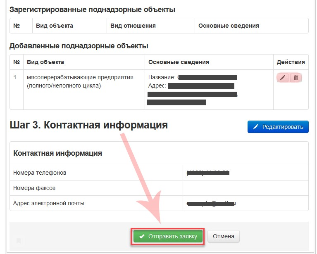Click the Шаг 3. Контактная информация heading
Image resolution: width=317 pixels, height=254 pixels.
[88, 125]
